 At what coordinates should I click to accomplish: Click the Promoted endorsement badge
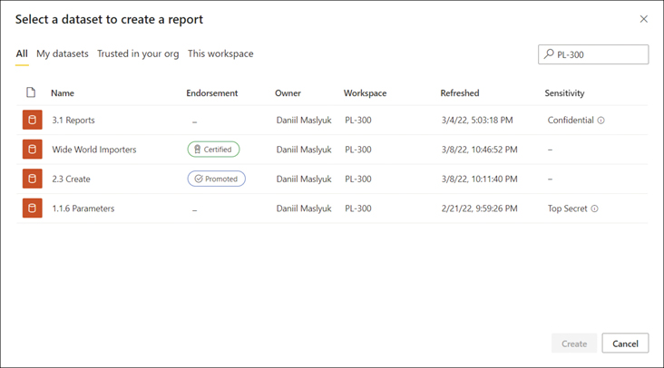pyautogui.click(x=217, y=179)
